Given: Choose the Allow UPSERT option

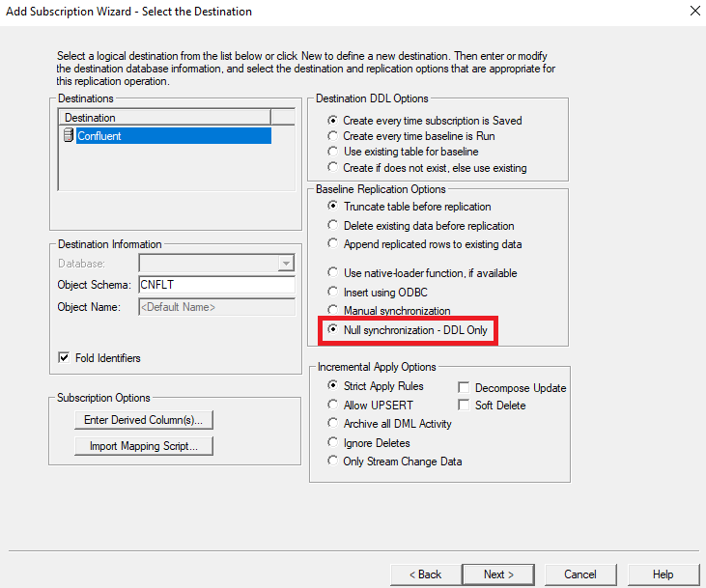Looking at the screenshot, I should (334, 406).
